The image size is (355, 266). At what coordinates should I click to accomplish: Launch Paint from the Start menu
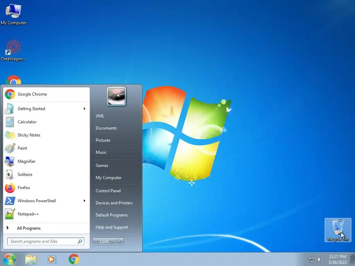(46, 148)
